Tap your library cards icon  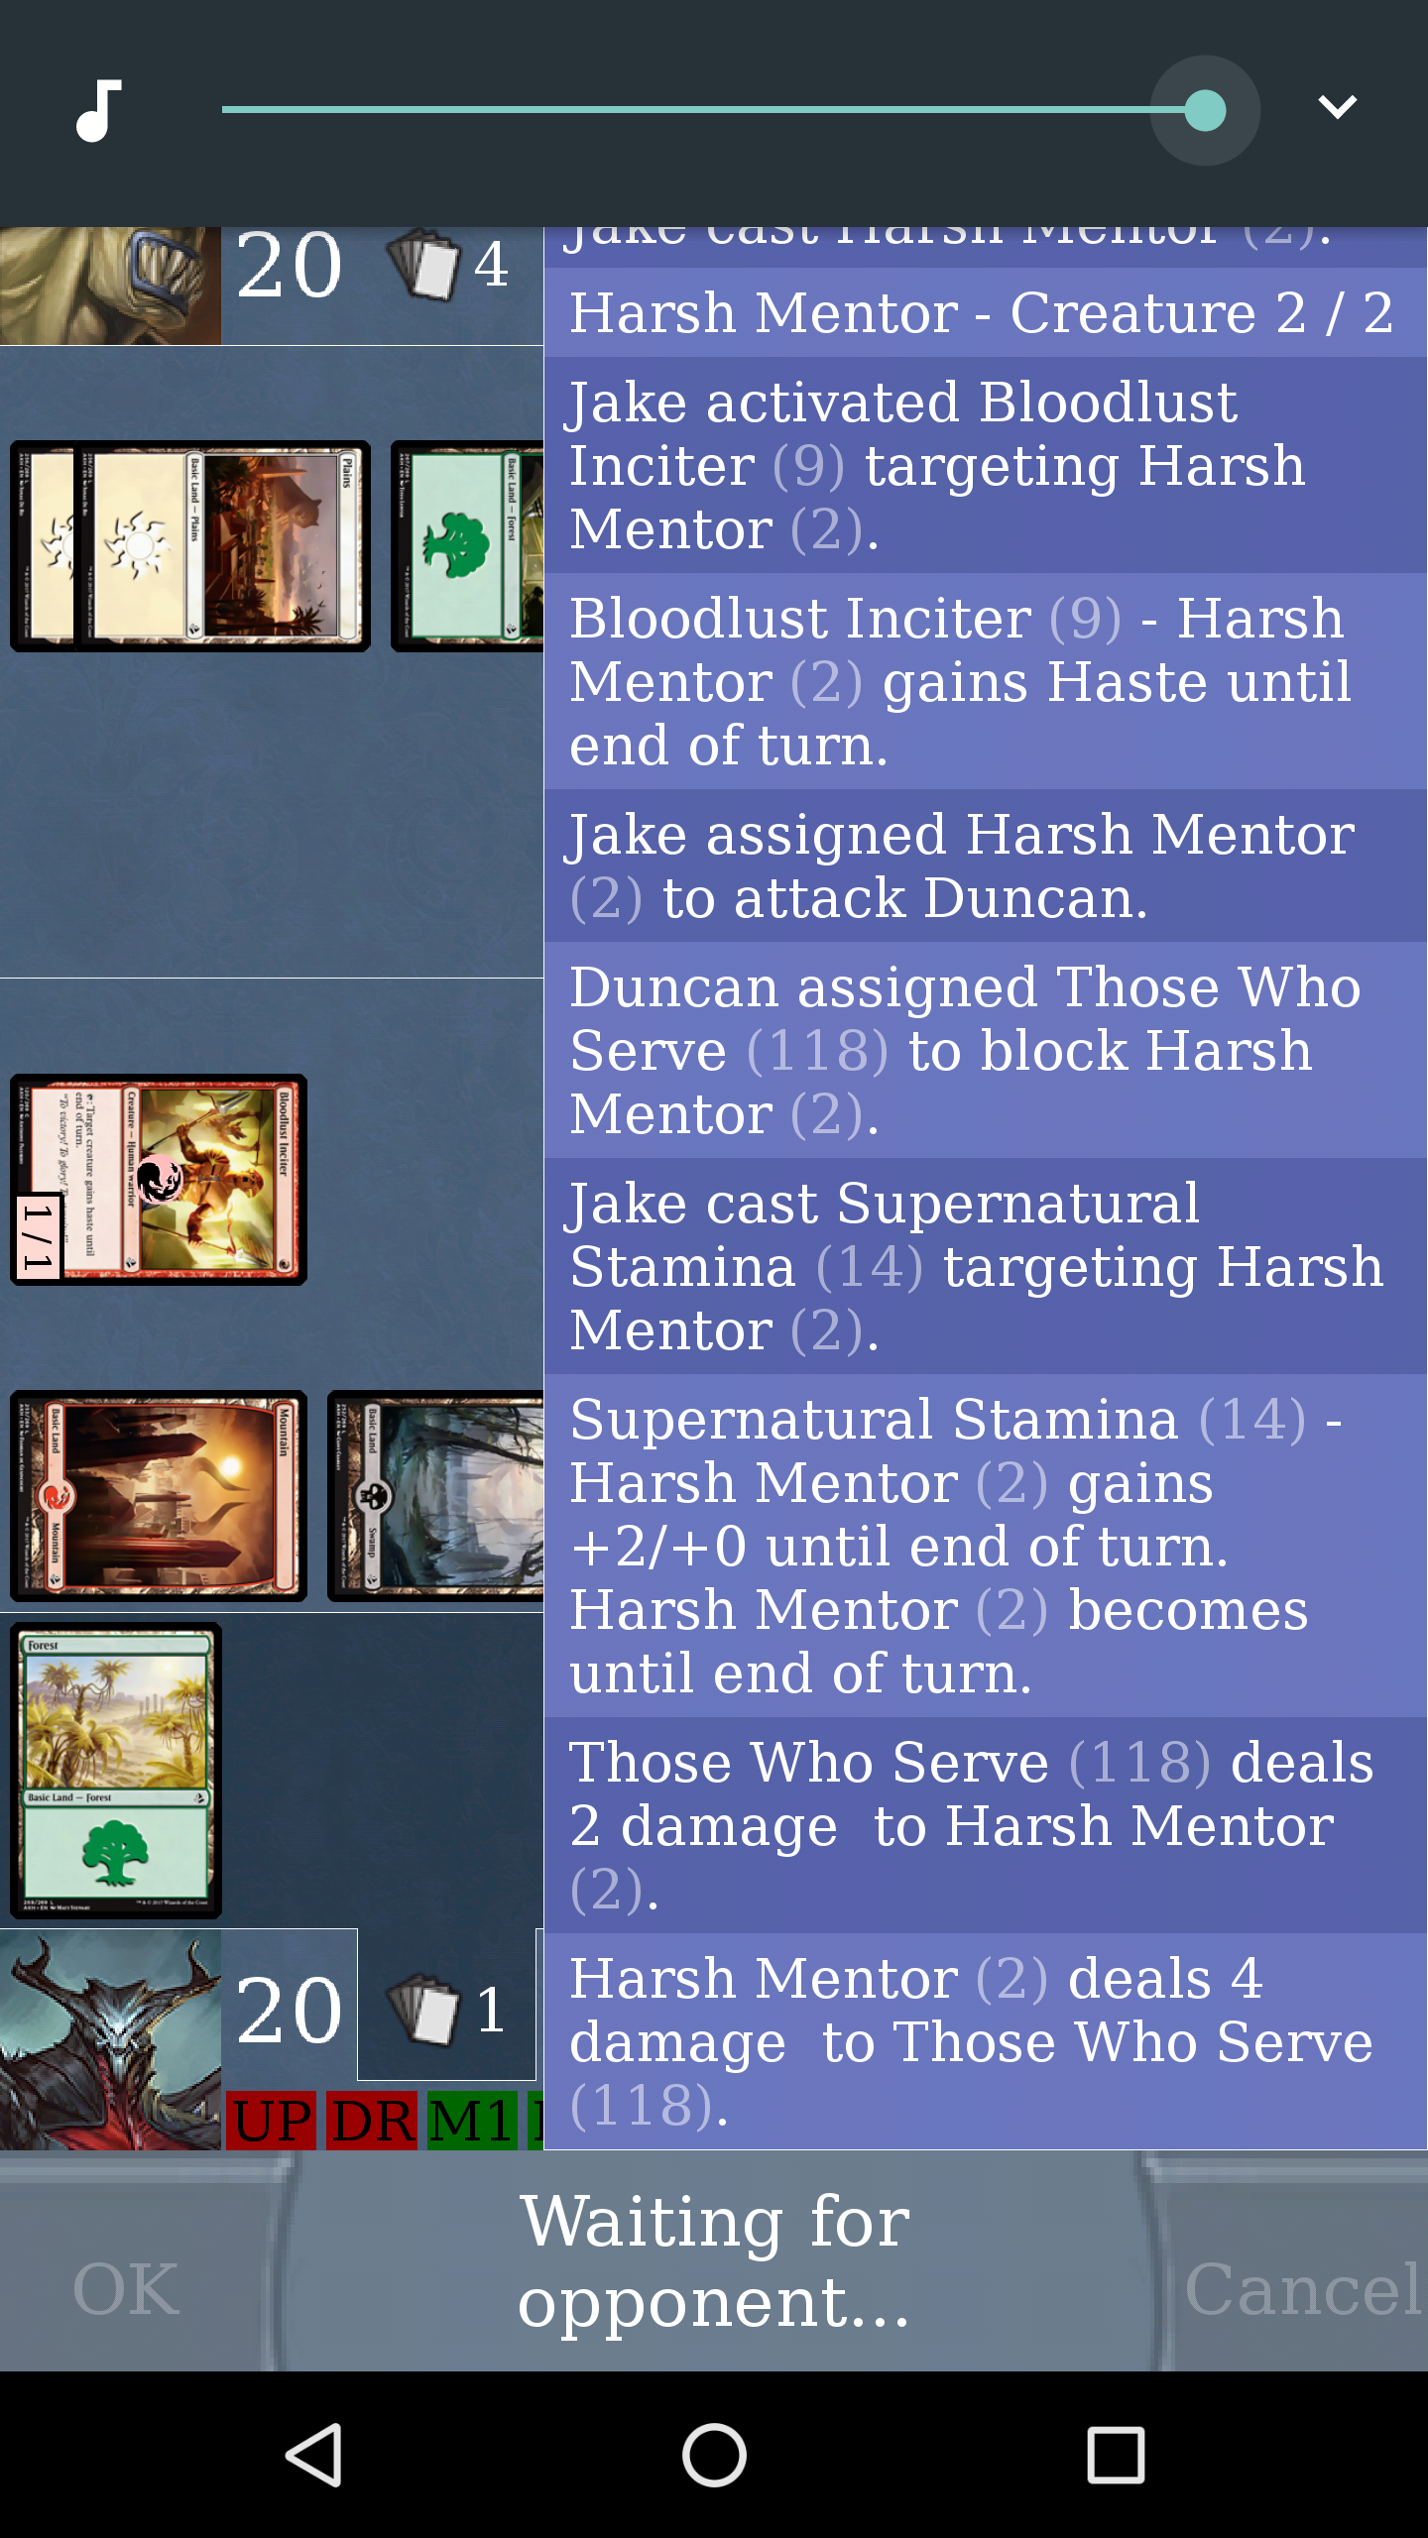[423, 2009]
